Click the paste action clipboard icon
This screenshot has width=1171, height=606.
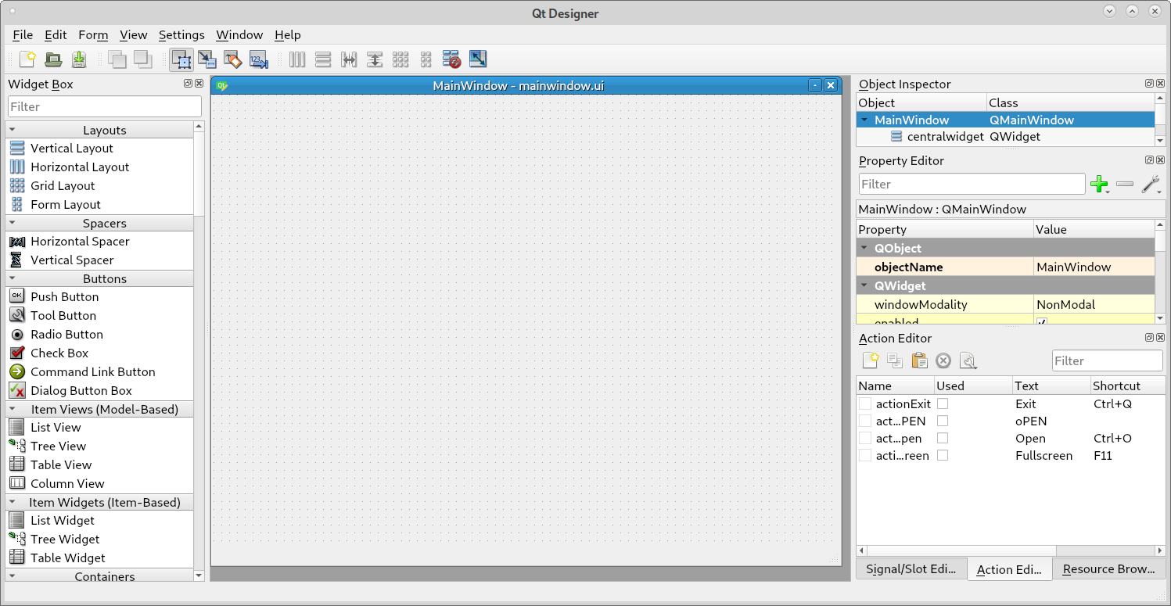click(919, 360)
